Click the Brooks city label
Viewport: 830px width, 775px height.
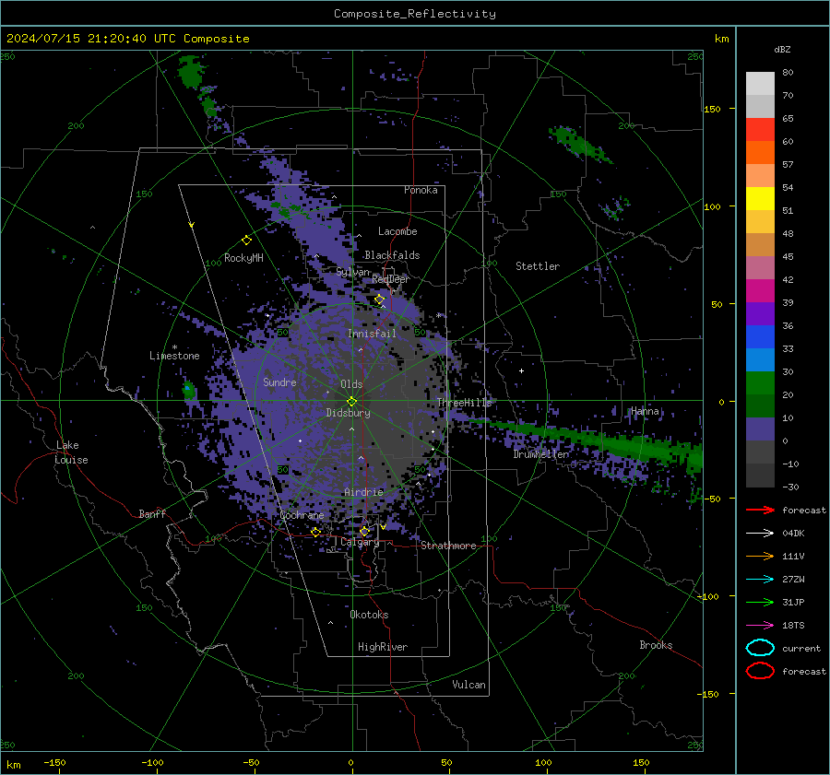click(656, 645)
